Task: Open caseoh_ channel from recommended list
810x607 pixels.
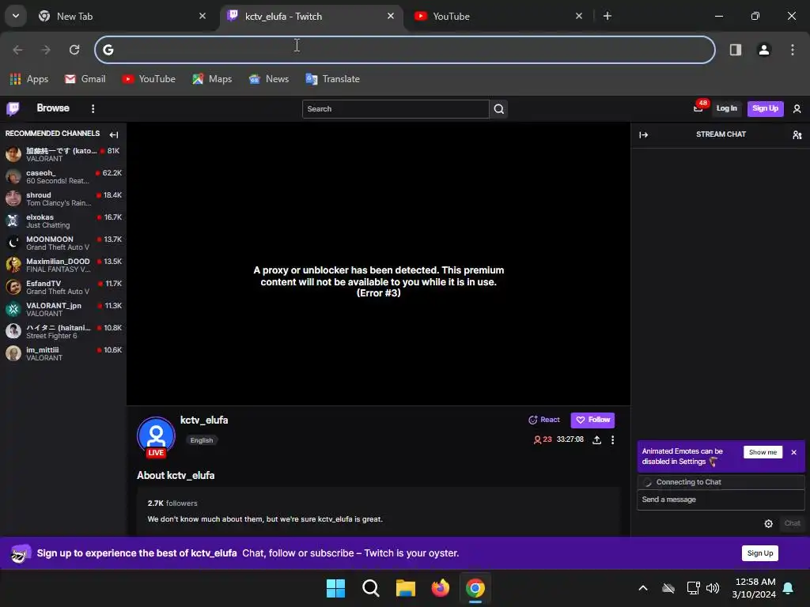Action: coord(63,176)
